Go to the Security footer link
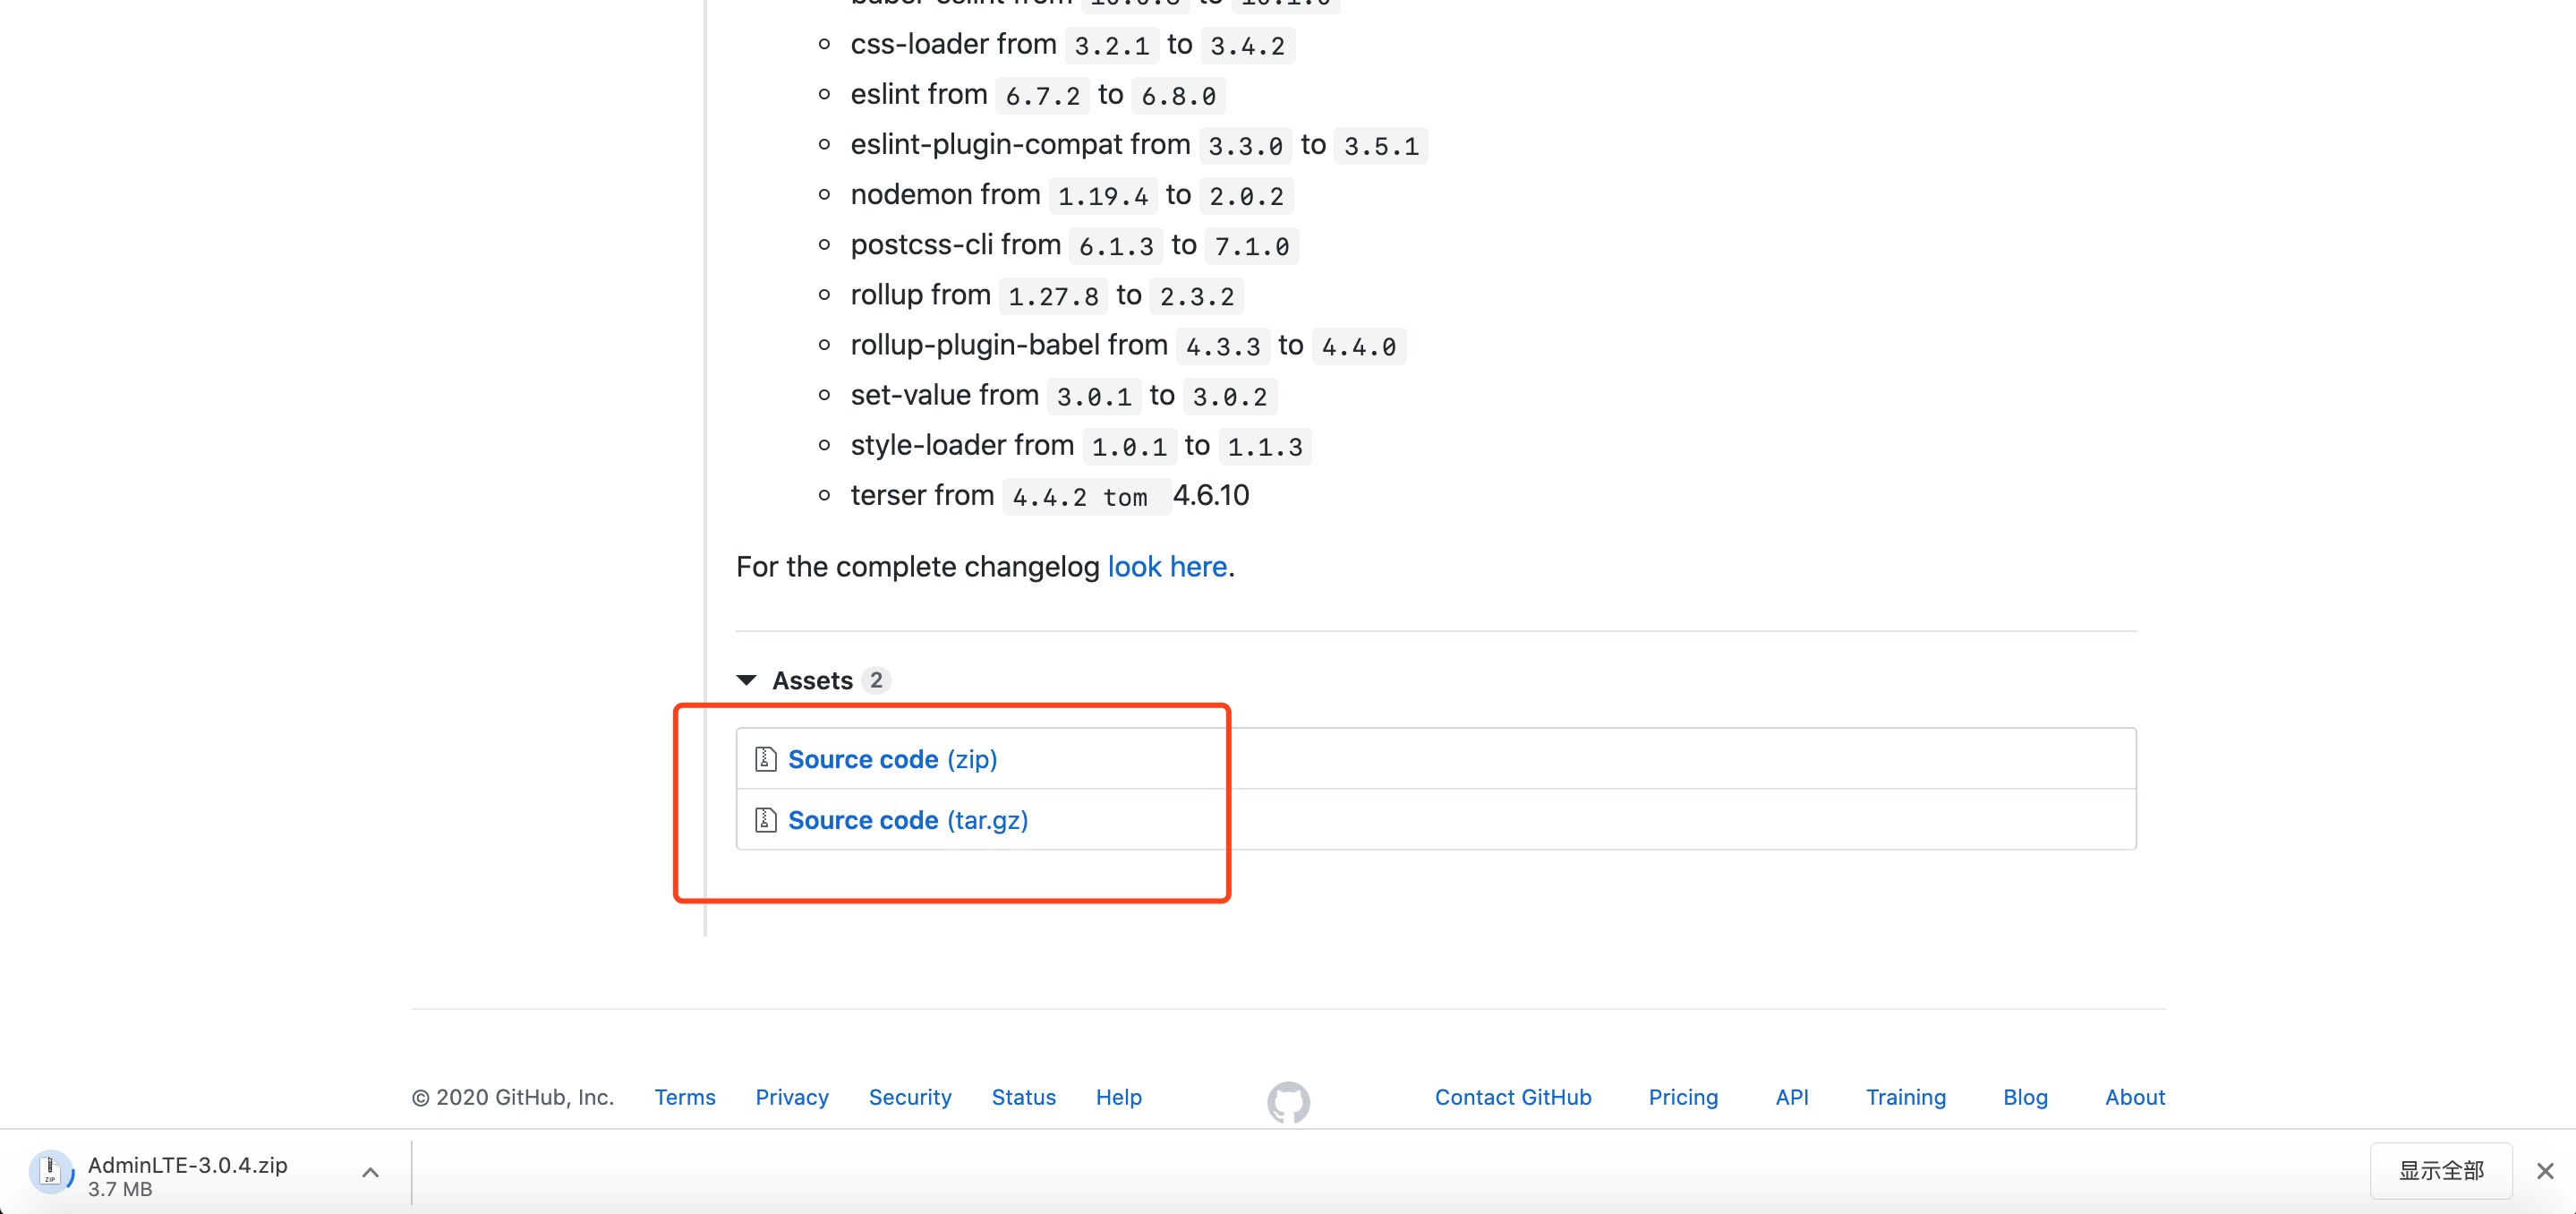This screenshot has height=1214, width=2576. pos(910,1097)
